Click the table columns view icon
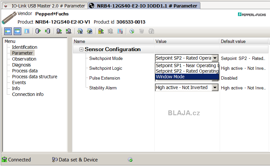This screenshot has width=270, height=166. coord(27,31)
